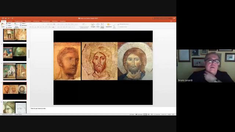Open the Forme shapes gallery
Screen dimensions: 235x132
(98, 25)
